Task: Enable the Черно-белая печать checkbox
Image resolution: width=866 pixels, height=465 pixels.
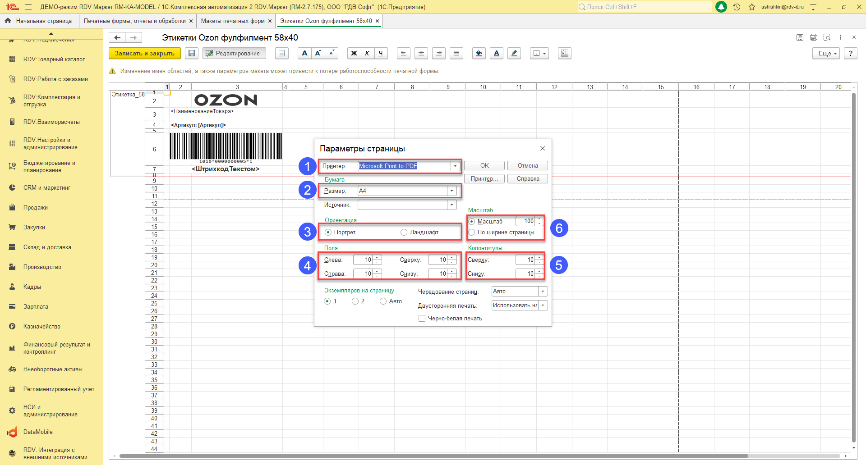Action: pos(422,319)
